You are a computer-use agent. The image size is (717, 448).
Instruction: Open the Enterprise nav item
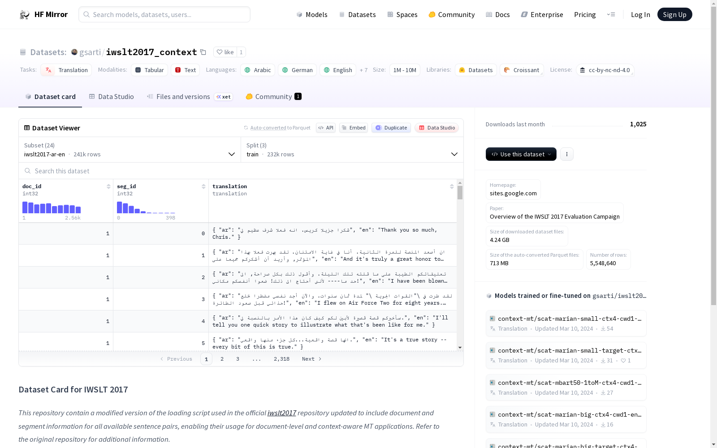(542, 14)
